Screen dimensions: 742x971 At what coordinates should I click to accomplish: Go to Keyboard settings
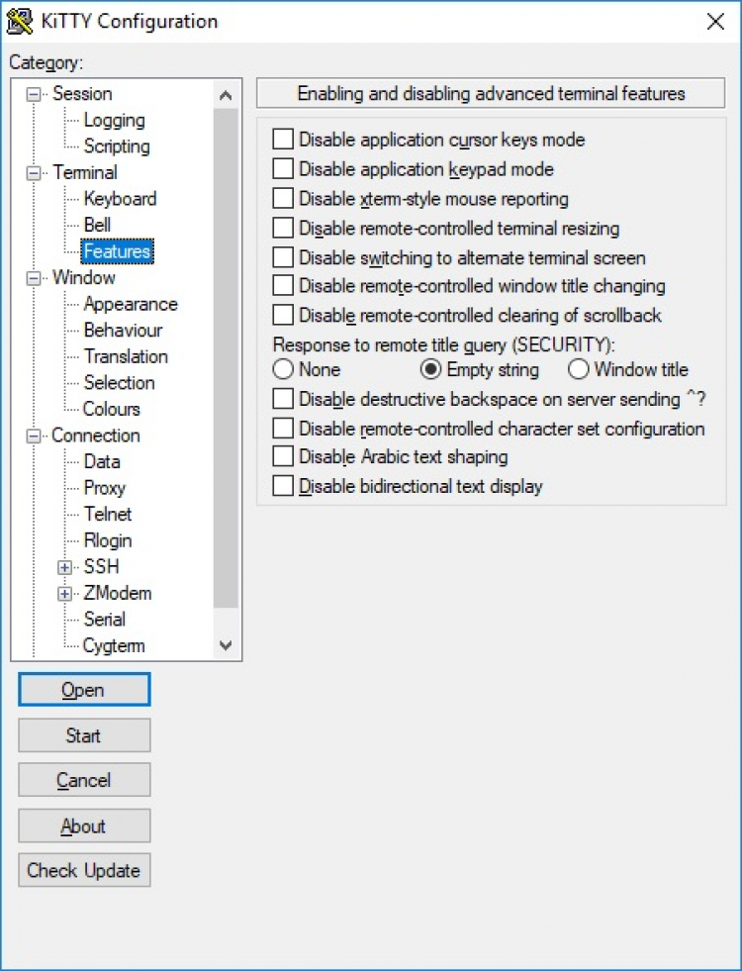(x=120, y=199)
